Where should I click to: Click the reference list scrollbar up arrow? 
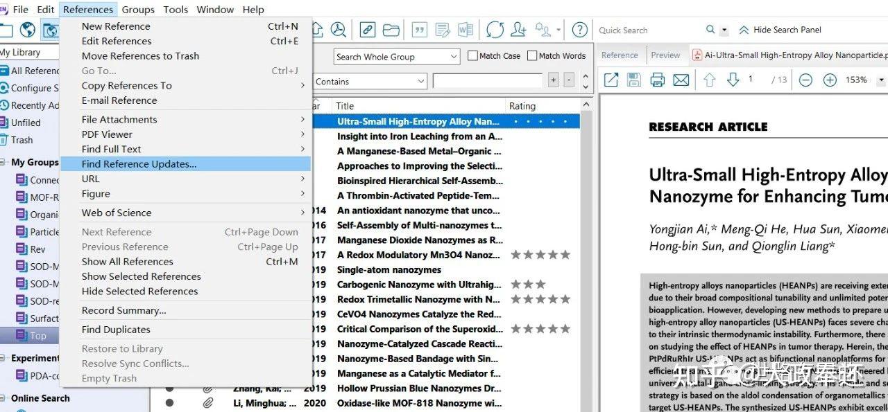[587, 106]
